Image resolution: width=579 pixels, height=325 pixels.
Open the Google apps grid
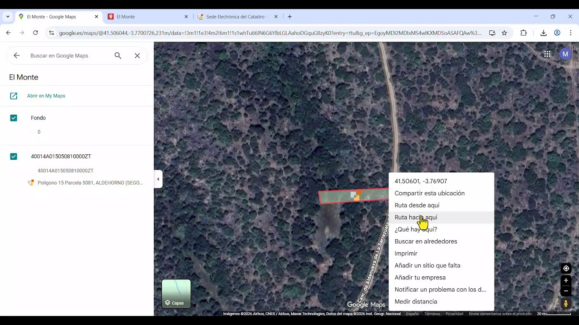(547, 54)
